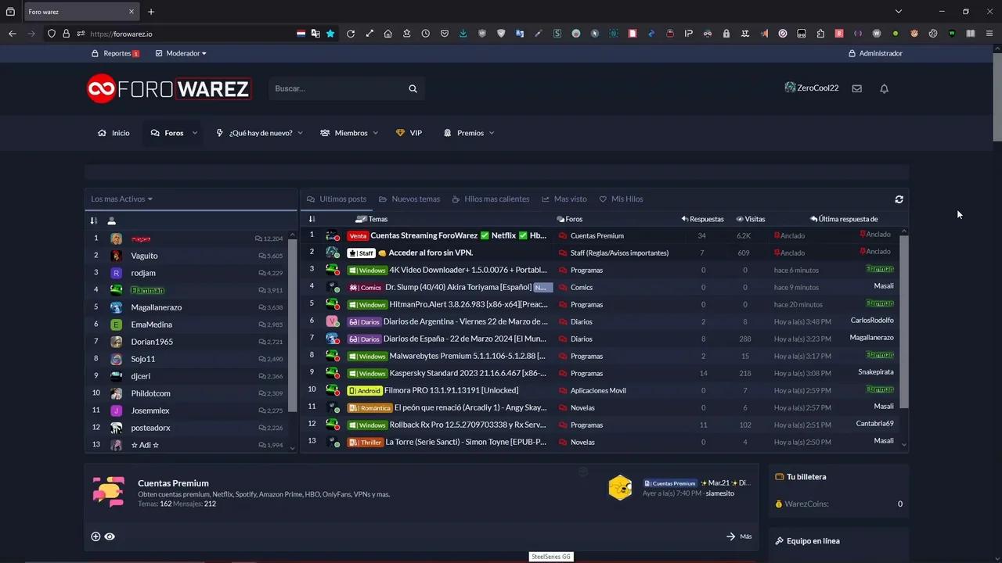Viewport: 1002px width, 563px height.
Task: Click the tracking protection shield icon
Action: click(52, 34)
